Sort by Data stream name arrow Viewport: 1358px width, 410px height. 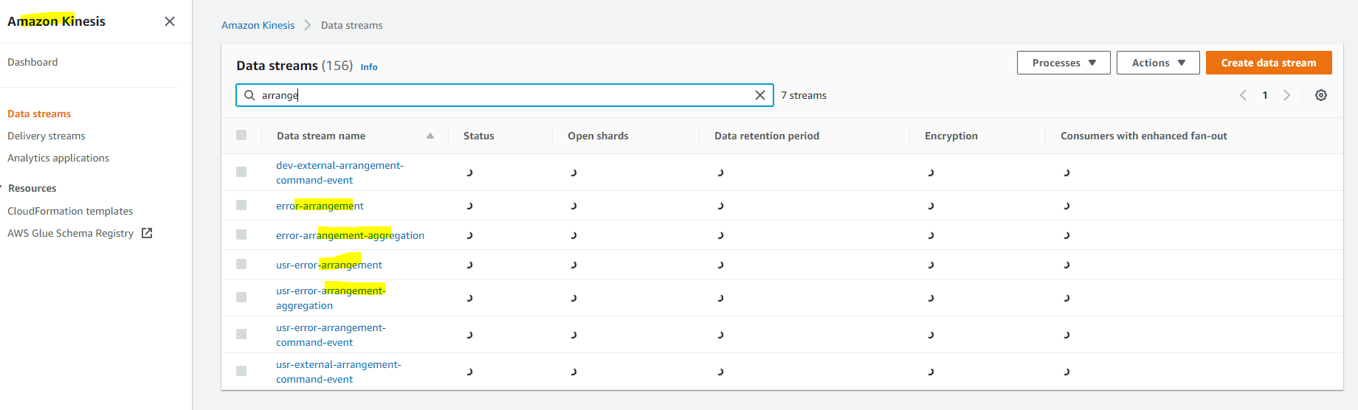[x=430, y=136]
